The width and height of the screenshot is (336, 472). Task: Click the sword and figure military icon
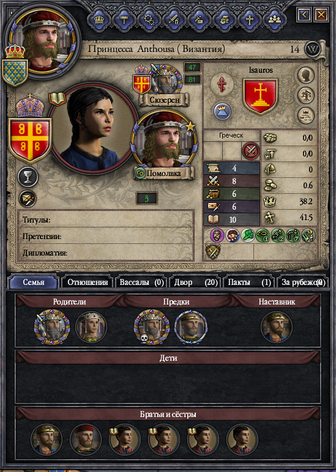pos(174,20)
